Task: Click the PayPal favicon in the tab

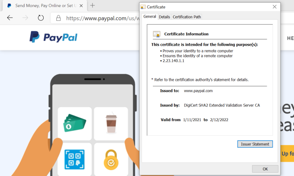Action: pyautogui.click(x=9, y=5)
